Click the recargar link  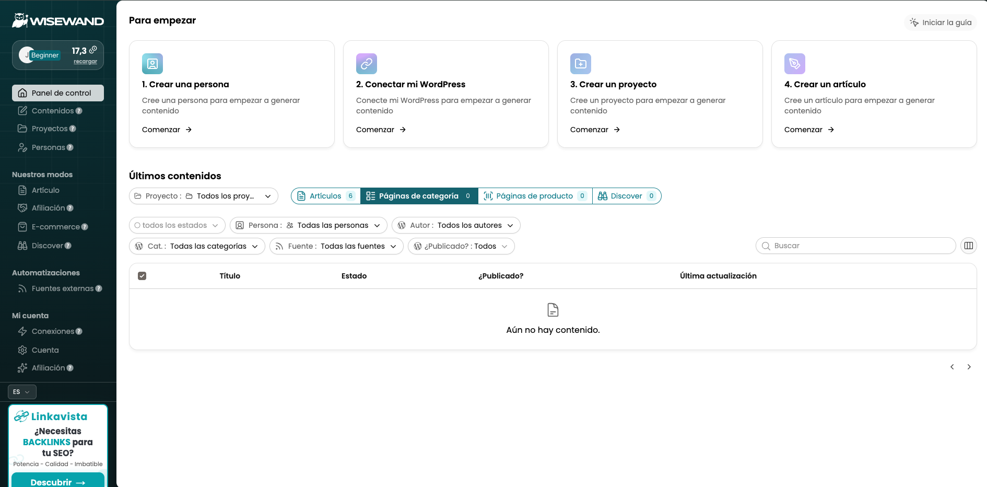(85, 61)
